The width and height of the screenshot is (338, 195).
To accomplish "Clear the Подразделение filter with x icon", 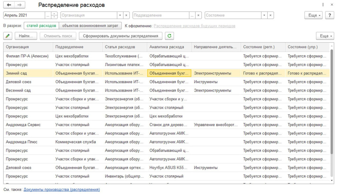I will coord(198,15).
